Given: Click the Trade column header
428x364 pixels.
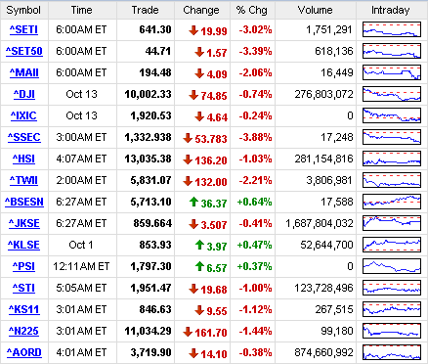Looking at the screenshot, I should click(x=146, y=10).
